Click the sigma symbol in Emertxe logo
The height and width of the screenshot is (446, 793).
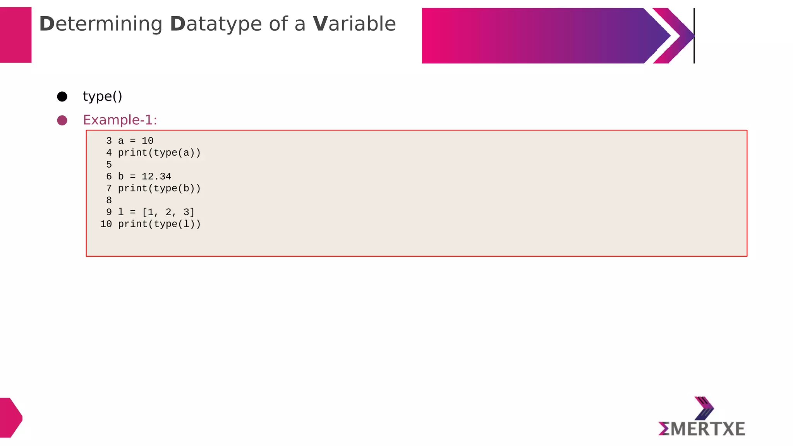click(664, 429)
